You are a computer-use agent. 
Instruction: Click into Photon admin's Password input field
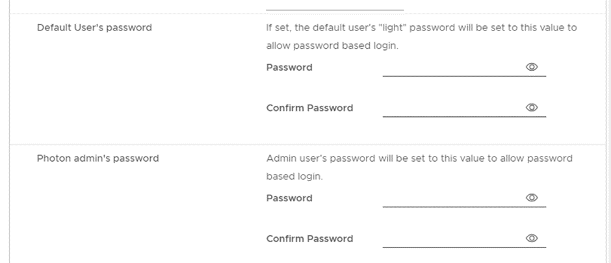(453, 198)
